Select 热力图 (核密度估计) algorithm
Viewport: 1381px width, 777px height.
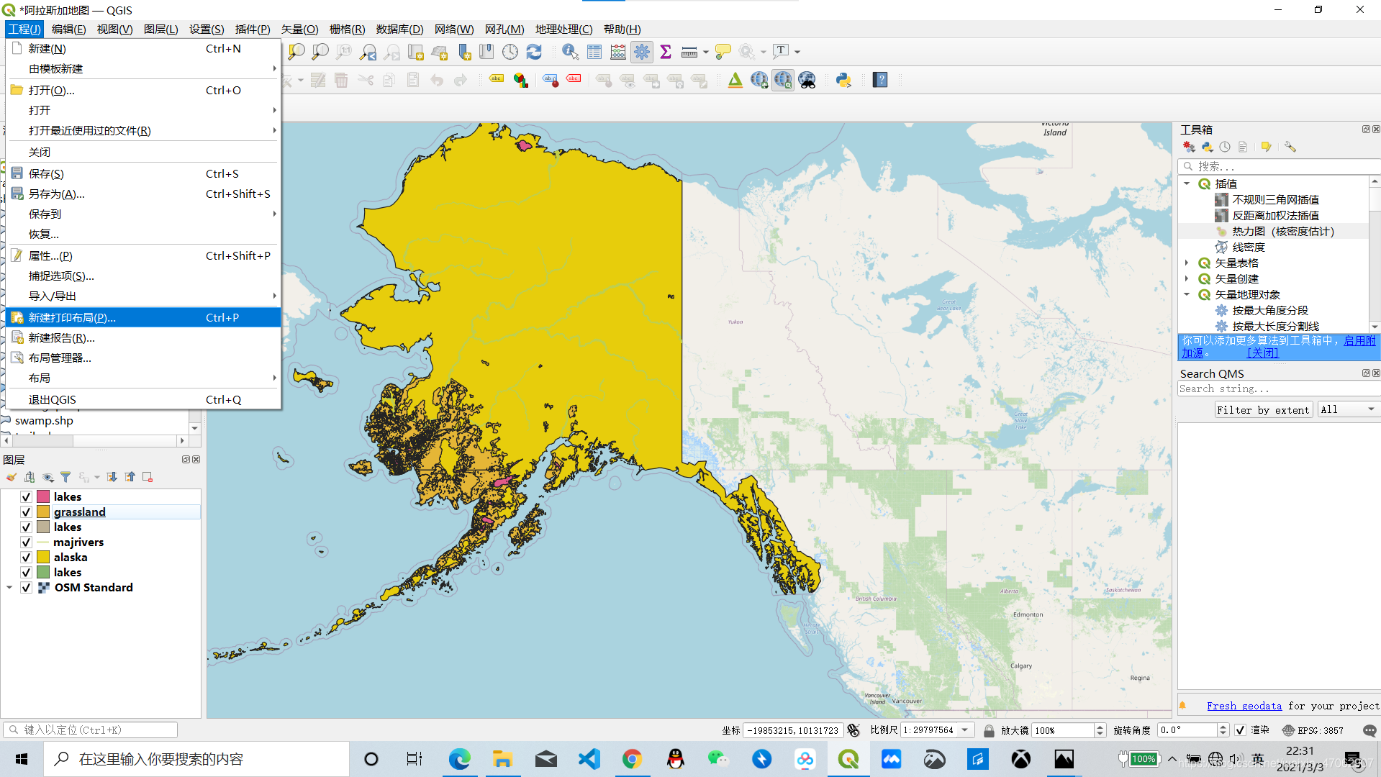[1282, 232]
